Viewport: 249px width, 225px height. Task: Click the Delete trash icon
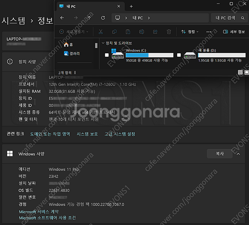169,32
